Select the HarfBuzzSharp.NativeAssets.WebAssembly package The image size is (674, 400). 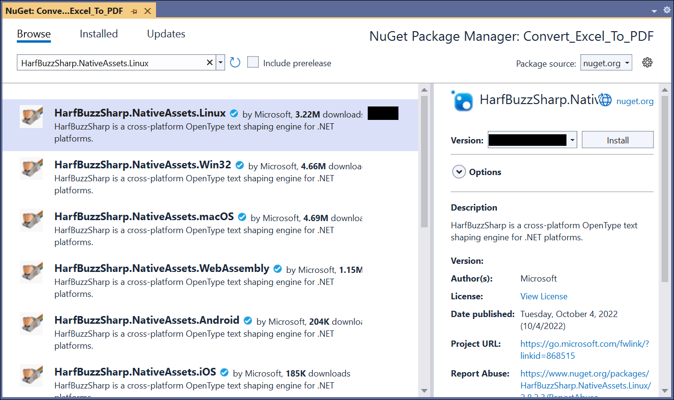click(x=162, y=269)
